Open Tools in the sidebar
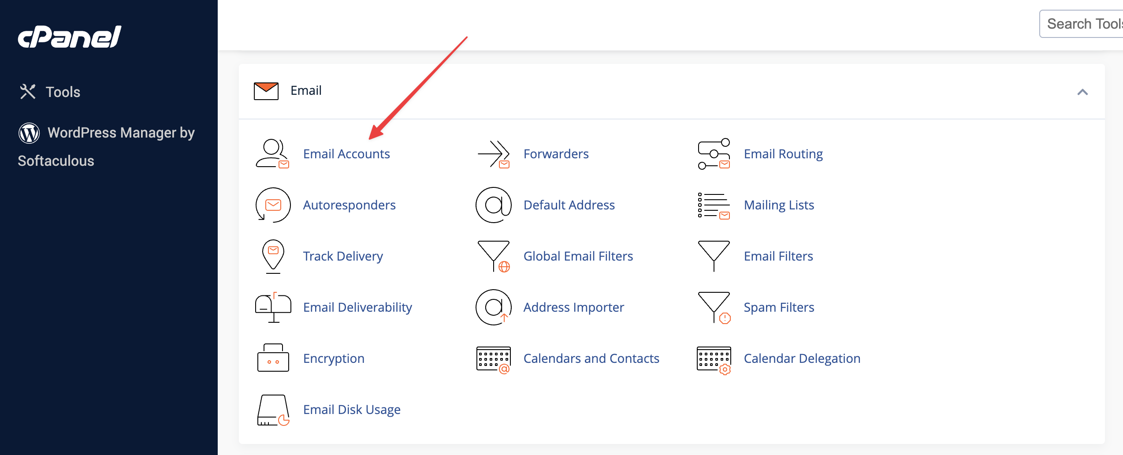1123x455 pixels. point(63,92)
